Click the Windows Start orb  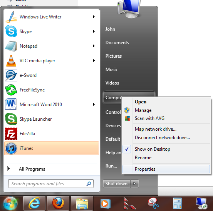point(10,203)
